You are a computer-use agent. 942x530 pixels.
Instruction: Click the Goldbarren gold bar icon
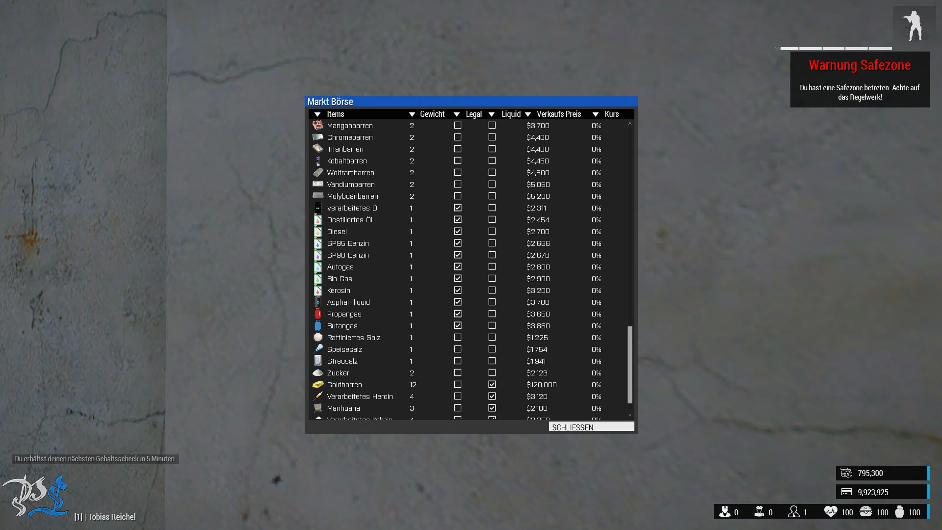point(318,385)
